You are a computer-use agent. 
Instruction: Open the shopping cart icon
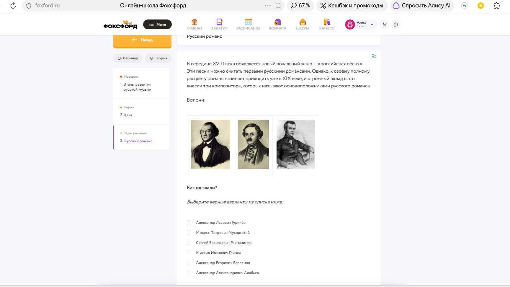click(x=385, y=25)
